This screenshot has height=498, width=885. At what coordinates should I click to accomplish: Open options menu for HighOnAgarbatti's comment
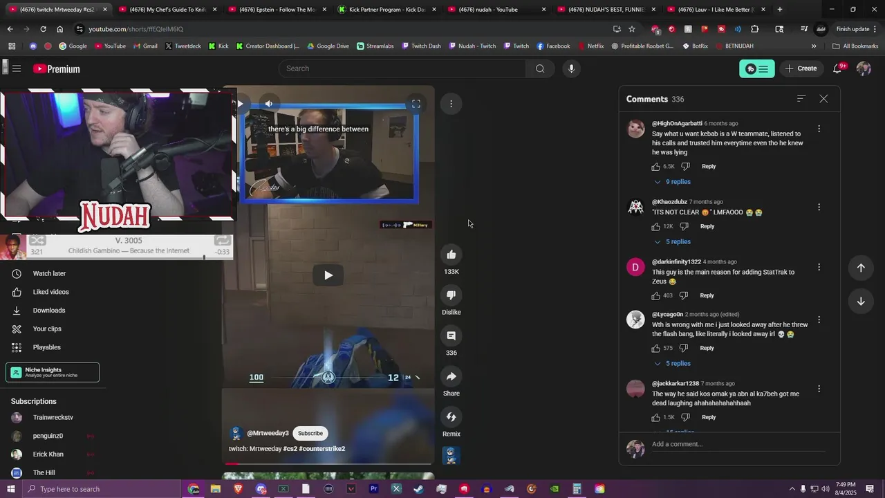coord(819,129)
